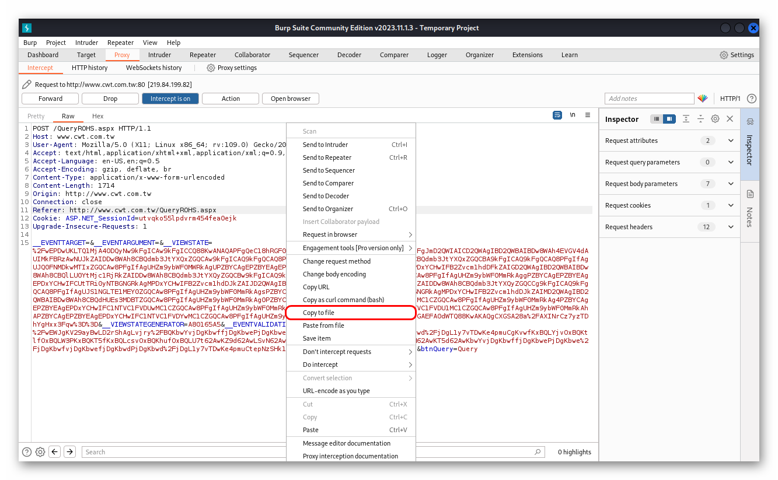Choose Save item in the context menu
778x480 pixels.
coord(351,338)
